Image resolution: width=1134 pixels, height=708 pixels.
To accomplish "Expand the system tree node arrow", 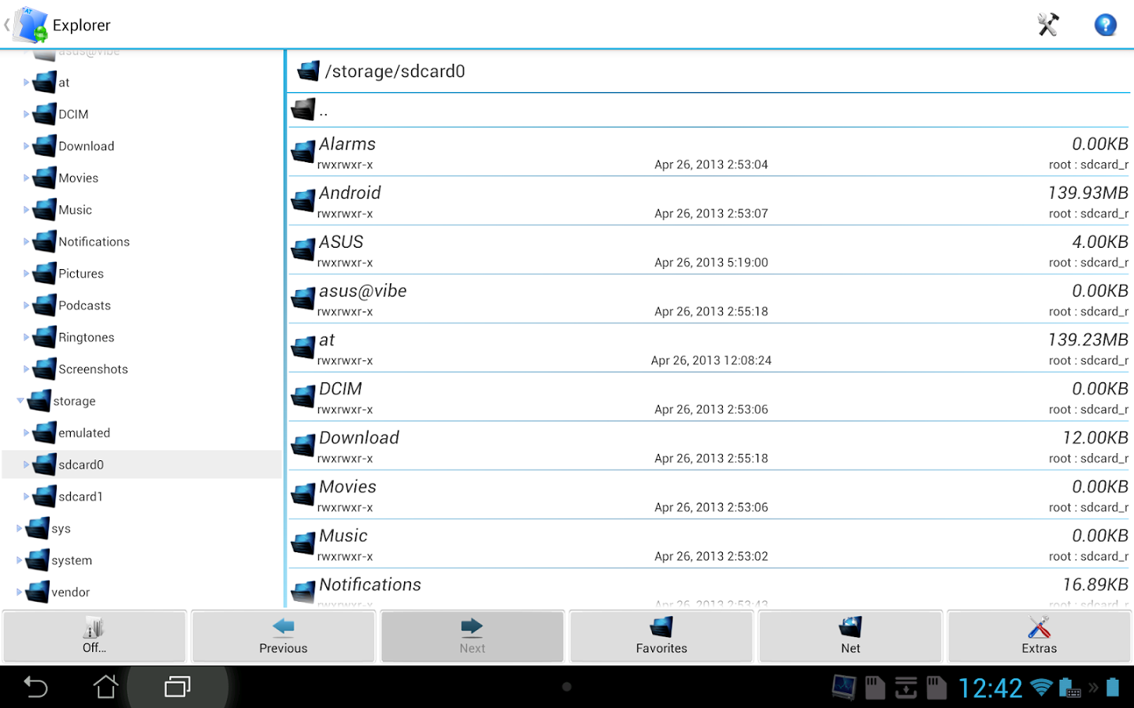I will (20, 560).
